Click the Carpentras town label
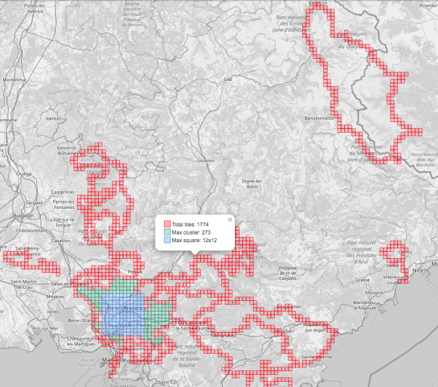438x387 pixels. tap(63, 192)
